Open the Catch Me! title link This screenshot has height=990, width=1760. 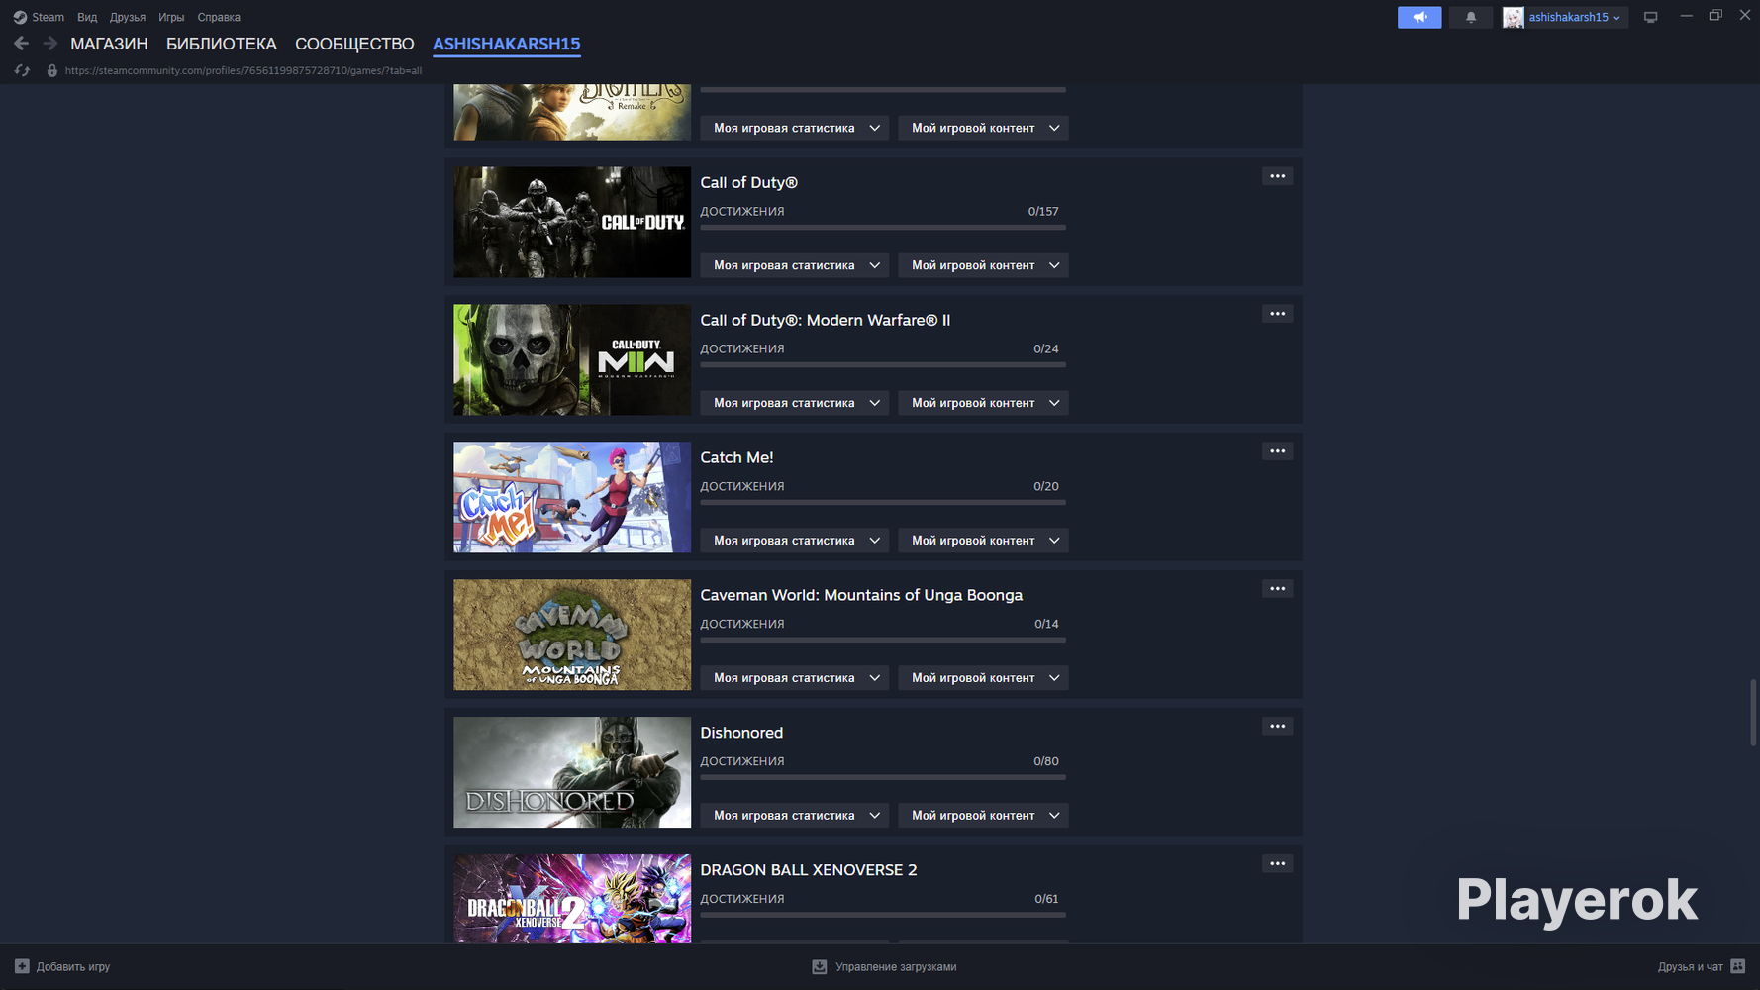point(736,457)
